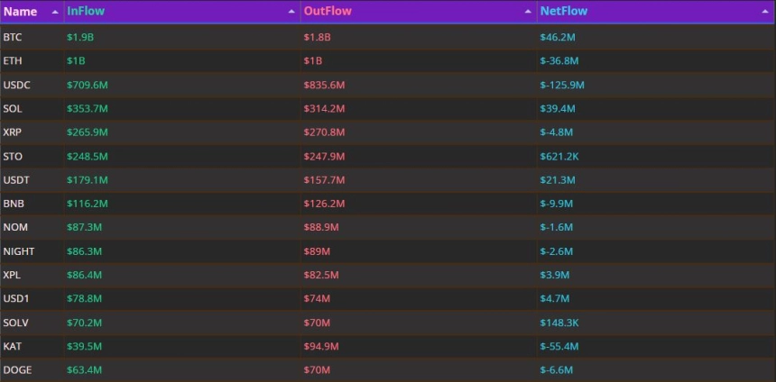Click XRP in the Name column
Viewport: 776px width, 382px height.
coord(13,132)
